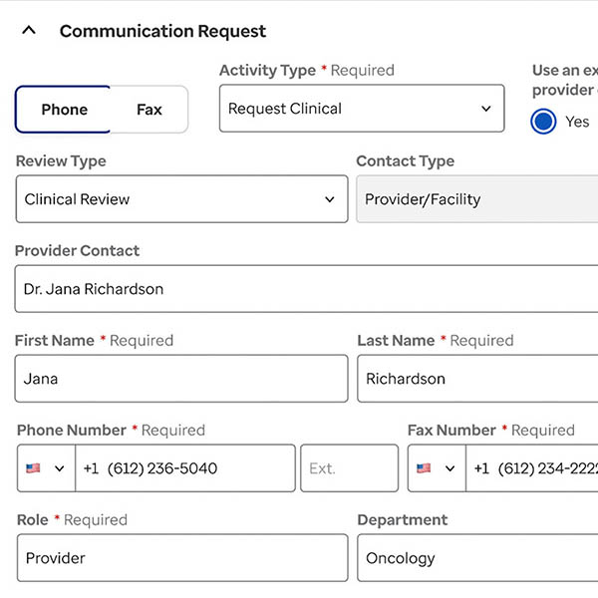Click the fax number input

click(x=533, y=468)
